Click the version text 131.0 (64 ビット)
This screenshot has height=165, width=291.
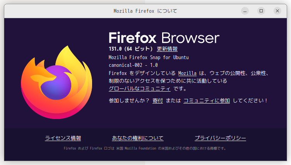[131, 49]
